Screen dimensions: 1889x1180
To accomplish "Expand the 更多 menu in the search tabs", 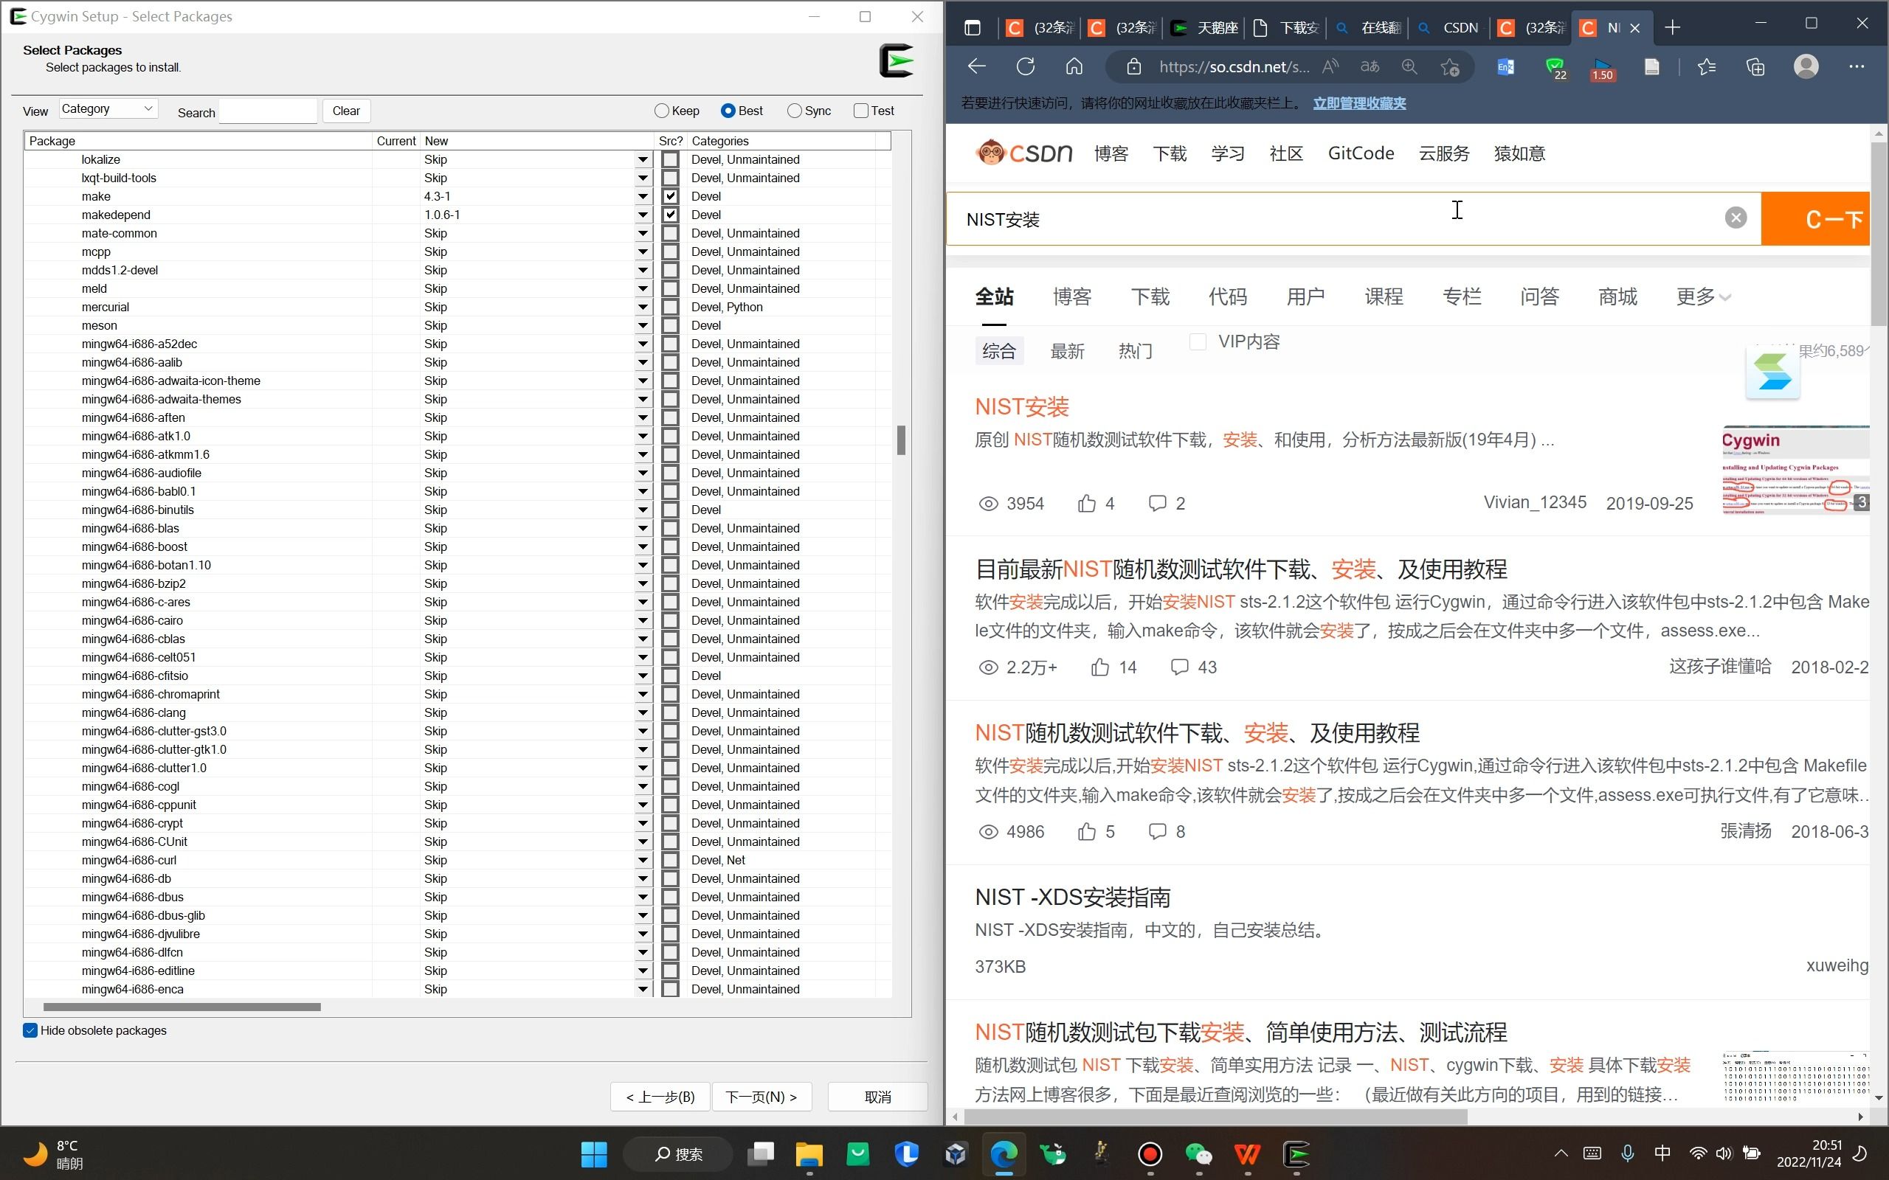I will pos(1703,296).
